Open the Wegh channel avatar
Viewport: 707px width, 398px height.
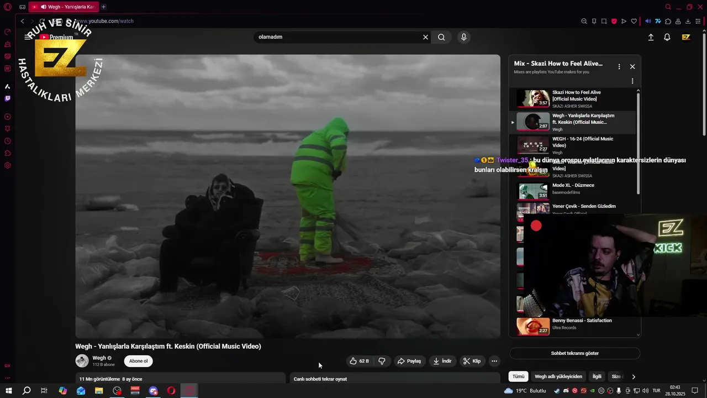click(82, 361)
